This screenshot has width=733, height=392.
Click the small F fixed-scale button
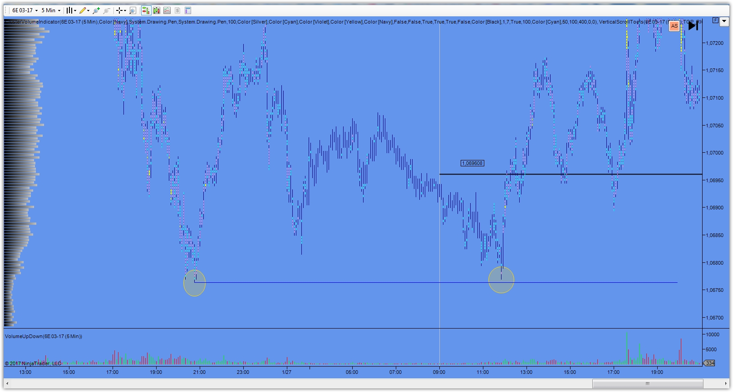click(715, 20)
